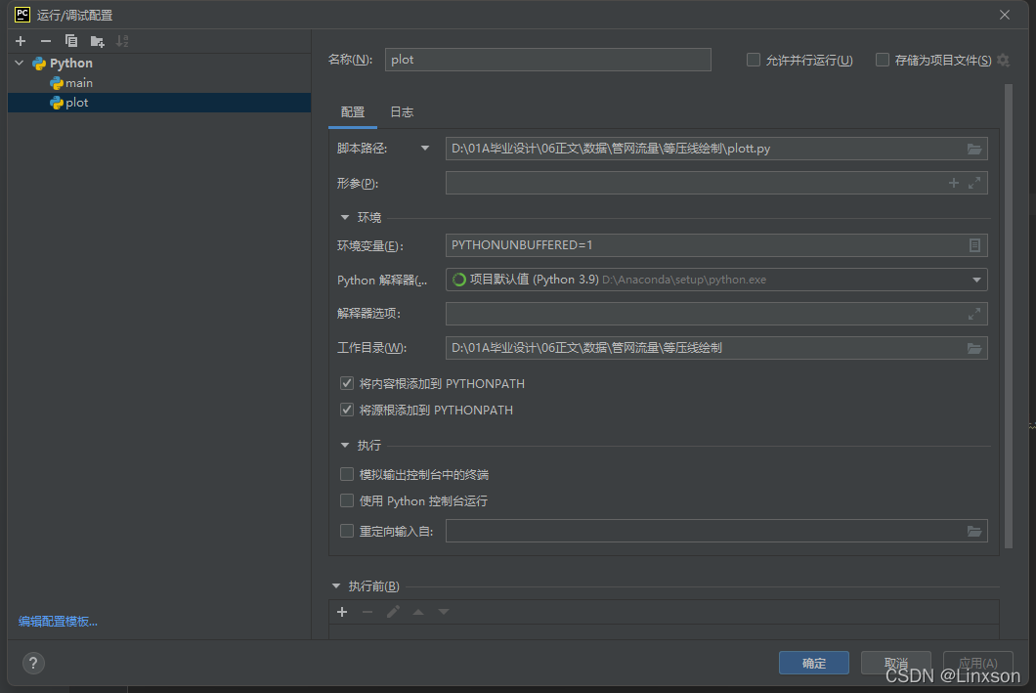Click the configuration panel vertical scrollbar
Viewport: 1036px width, 693px height.
1009,316
